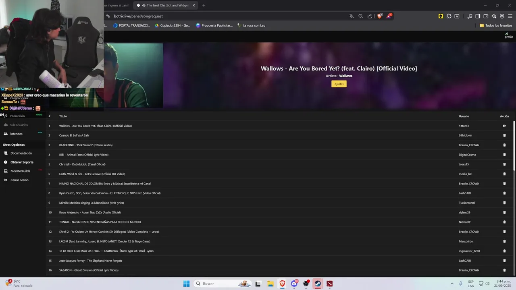Delete HIMNO NACIONAL DE COLOMBIA request
Image resolution: width=516 pixels, height=290 pixels.
(x=504, y=184)
